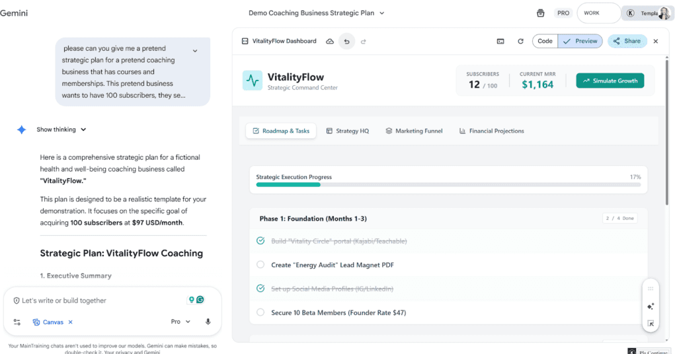The height and width of the screenshot is (354, 677).
Task: Click the Share button
Action: point(627,41)
